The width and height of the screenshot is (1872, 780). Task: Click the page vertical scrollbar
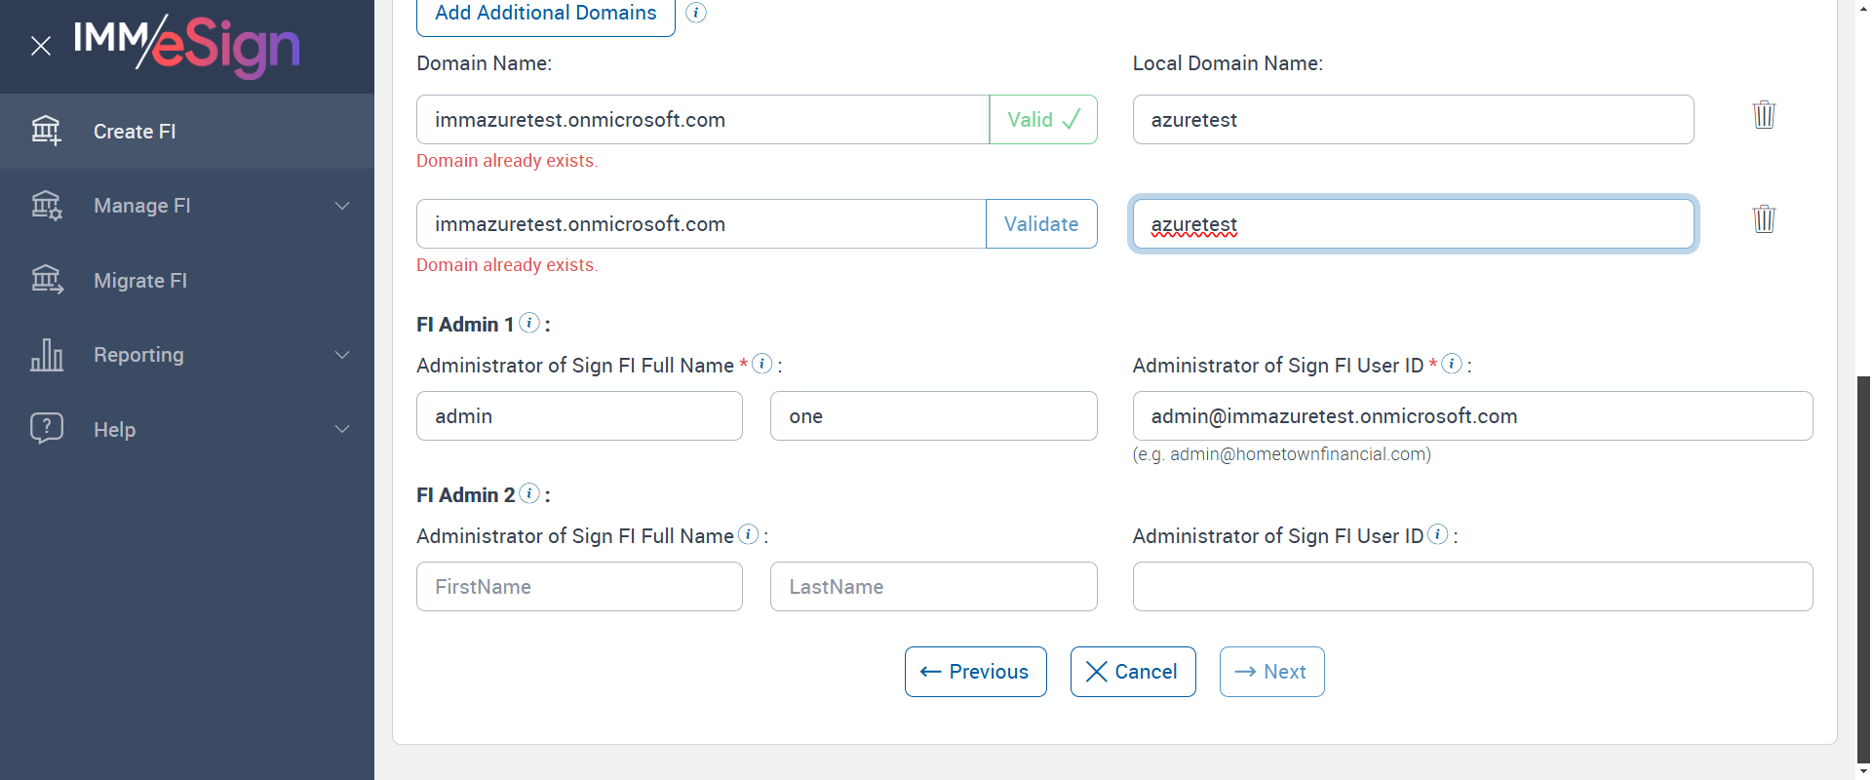point(1863,565)
